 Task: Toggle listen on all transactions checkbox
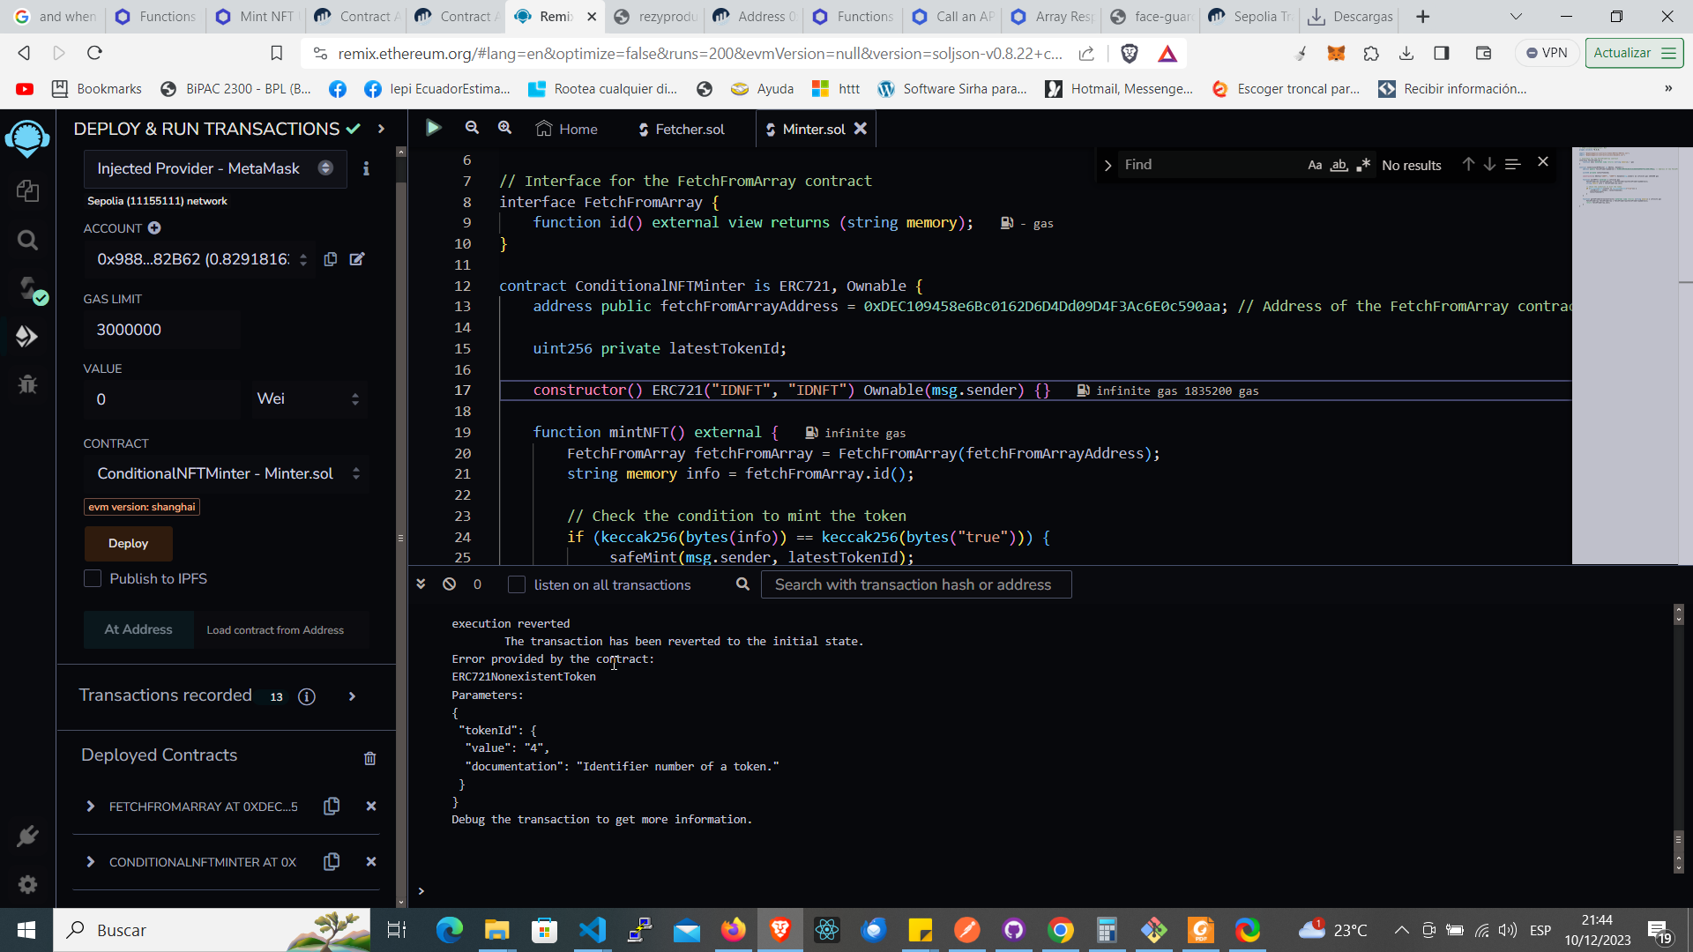pyautogui.click(x=517, y=584)
